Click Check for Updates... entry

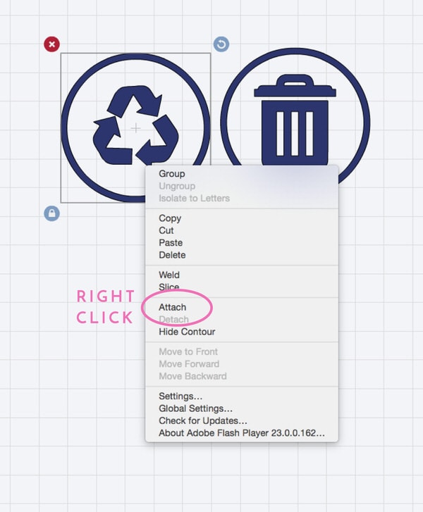(x=202, y=420)
